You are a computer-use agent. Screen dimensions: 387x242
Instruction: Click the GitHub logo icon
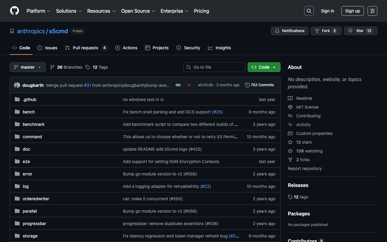pyautogui.click(x=15, y=11)
